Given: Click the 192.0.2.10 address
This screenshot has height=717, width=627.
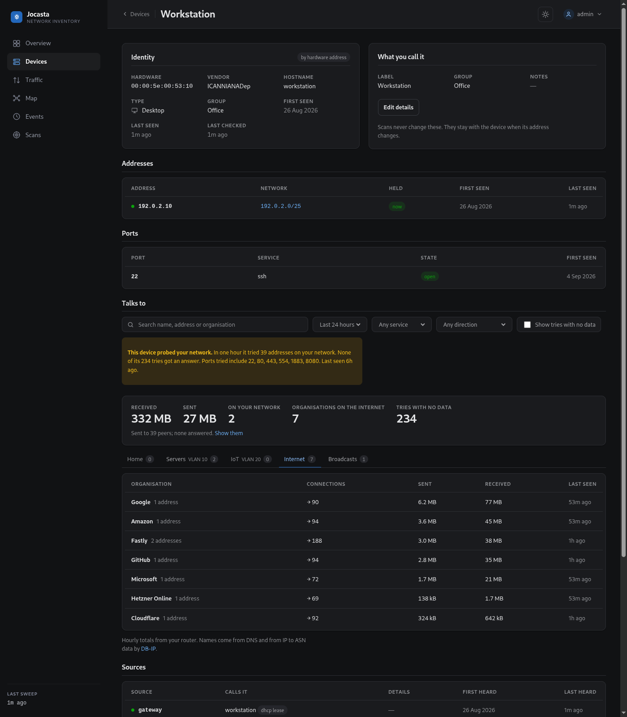Looking at the screenshot, I should click(155, 207).
